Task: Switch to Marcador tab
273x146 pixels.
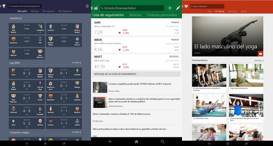Action: pyautogui.click(x=22, y=11)
